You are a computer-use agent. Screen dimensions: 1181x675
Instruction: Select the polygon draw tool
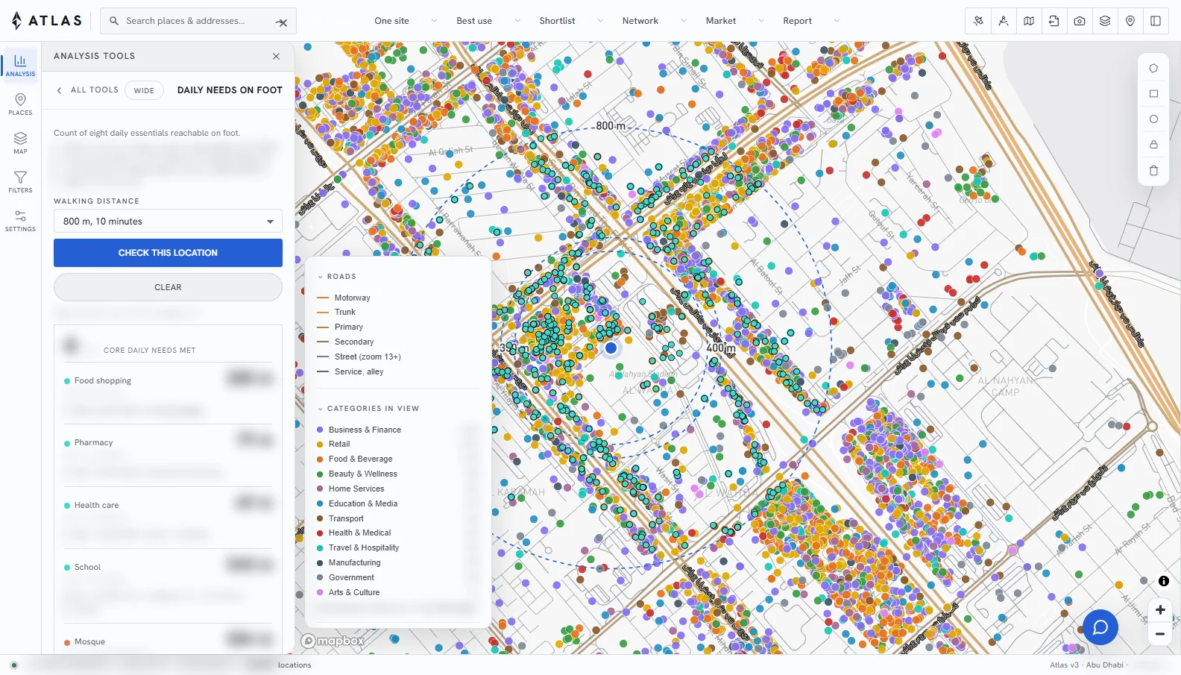click(x=1153, y=68)
